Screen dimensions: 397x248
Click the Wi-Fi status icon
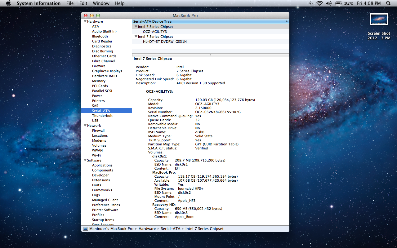(x=319, y=3)
